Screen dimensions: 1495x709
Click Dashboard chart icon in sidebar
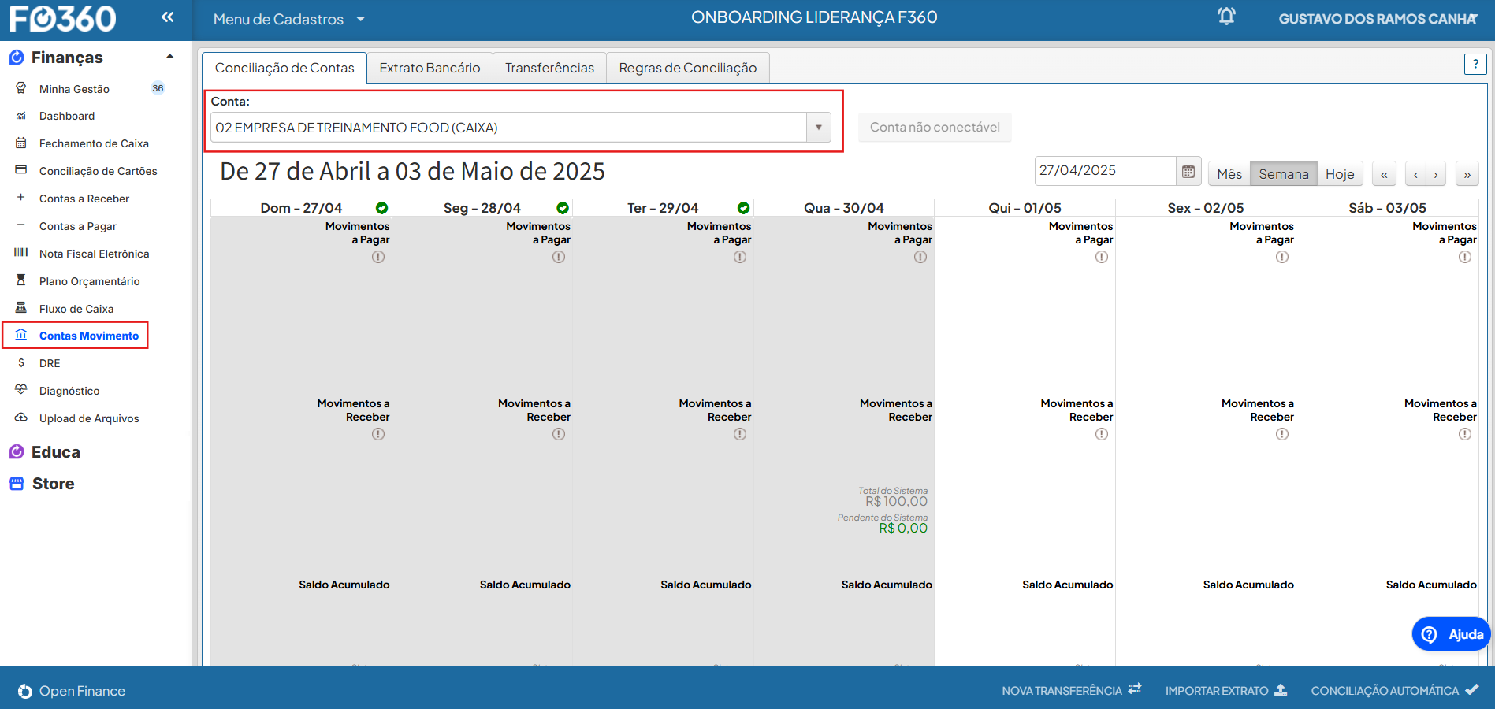[21, 116]
